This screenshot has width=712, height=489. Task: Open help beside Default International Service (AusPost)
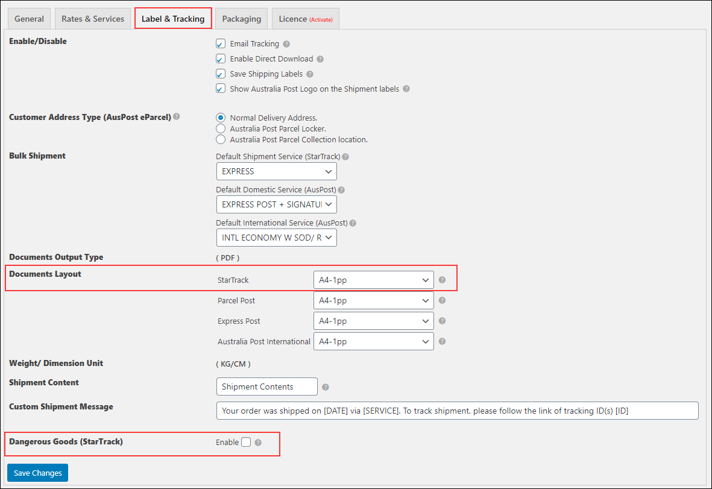[353, 222]
